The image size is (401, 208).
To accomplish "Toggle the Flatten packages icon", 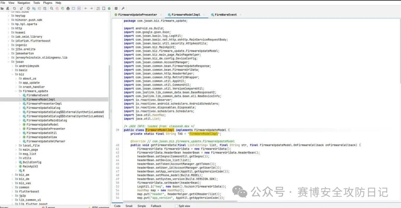I will click(34, 9).
